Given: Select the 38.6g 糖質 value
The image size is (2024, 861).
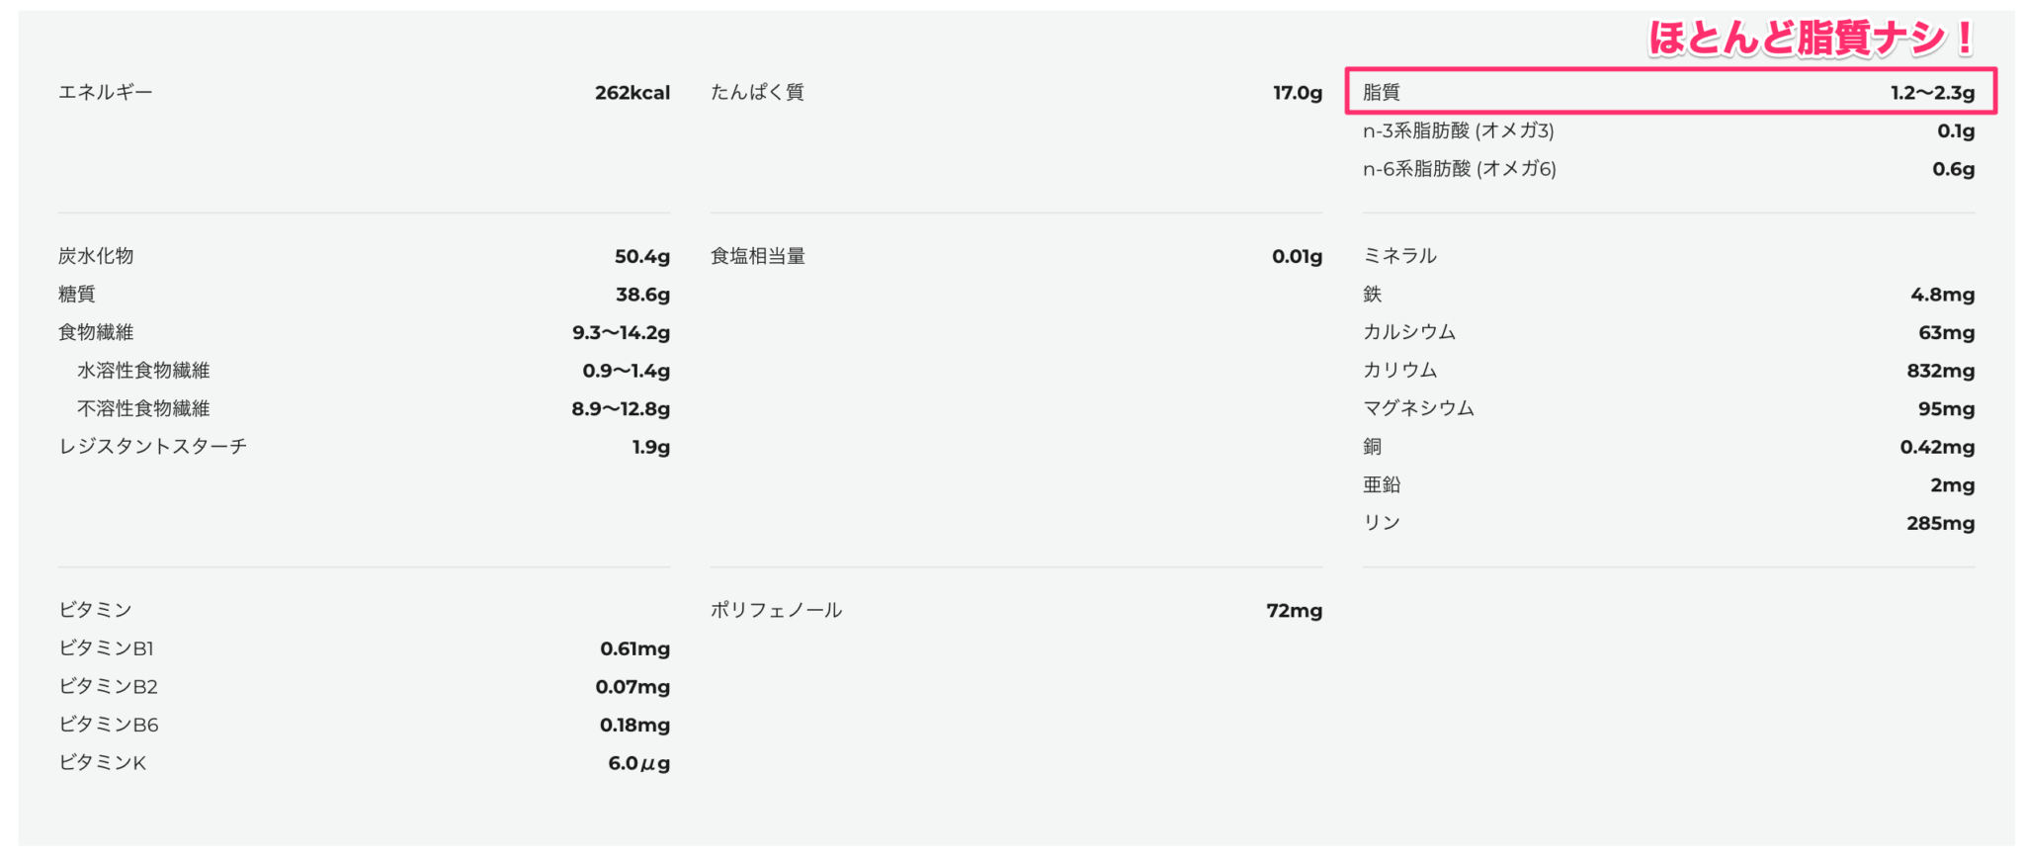Looking at the screenshot, I should pos(642,295).
